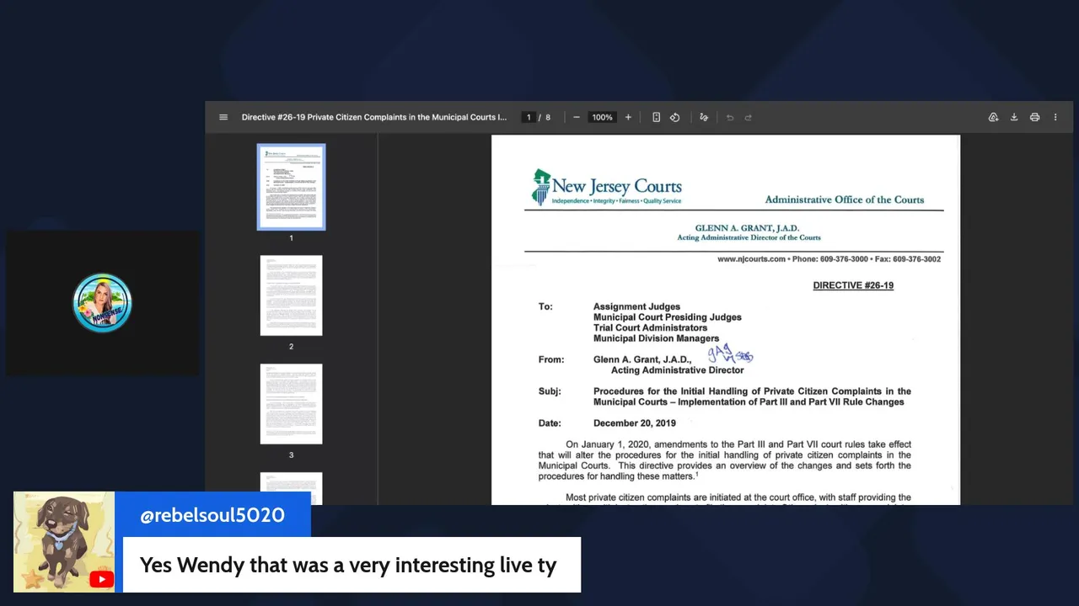This screenshot has height=606, width=1079.
Task: Click the save to Drive icon
Action: [993, 117]
